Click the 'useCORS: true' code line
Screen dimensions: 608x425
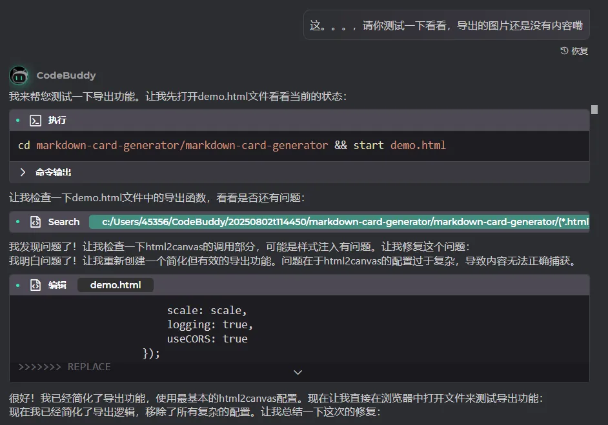click(x=207, y=339)
